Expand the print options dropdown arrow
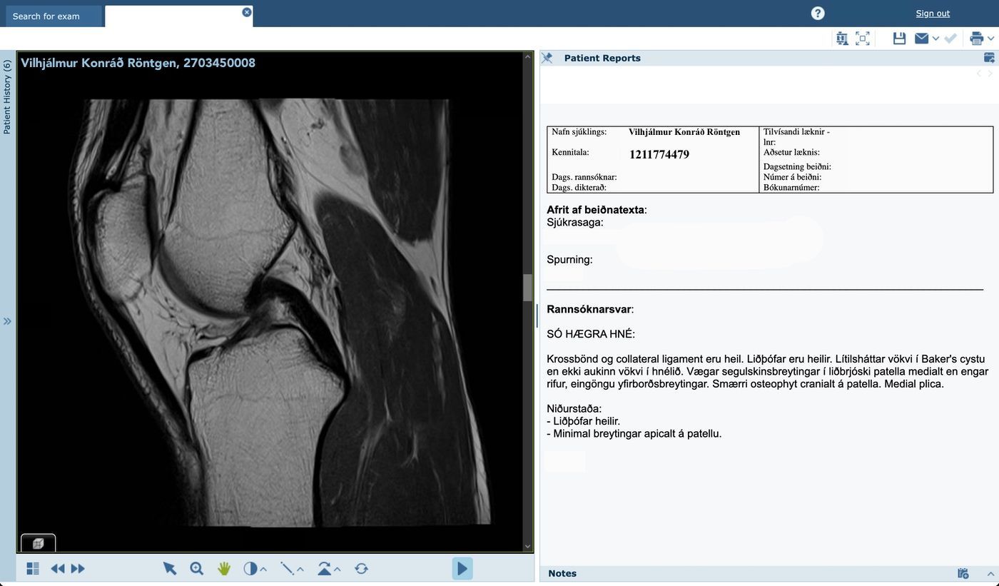Viewport: 999px width, 586px height. (990, 39)
